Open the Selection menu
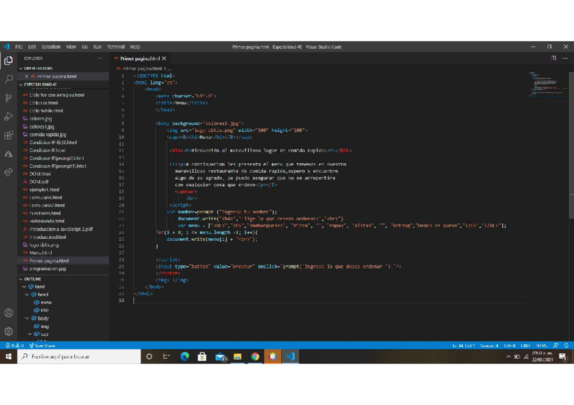 [51, 47]
